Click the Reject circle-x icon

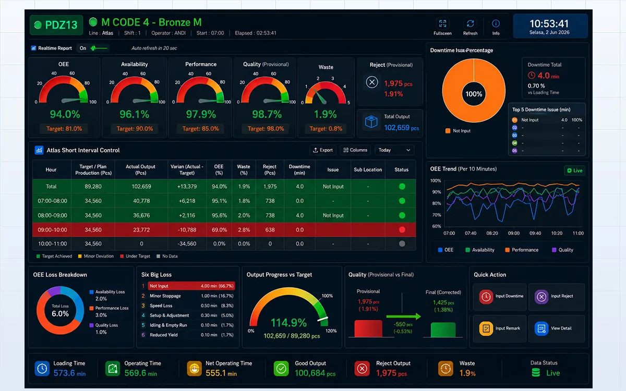pos(372,81)
